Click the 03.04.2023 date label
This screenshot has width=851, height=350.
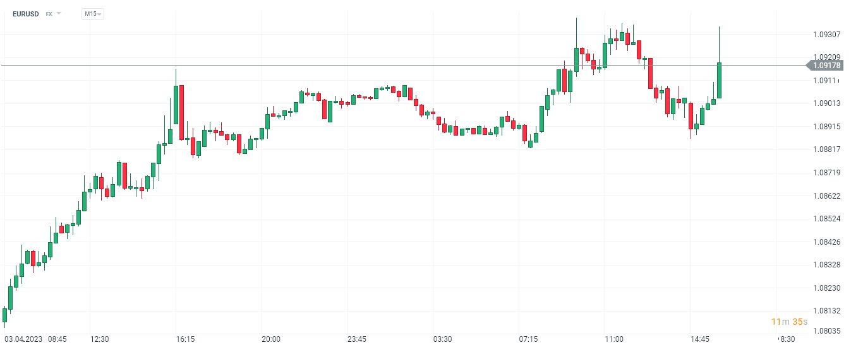click(x=22, y=339)
